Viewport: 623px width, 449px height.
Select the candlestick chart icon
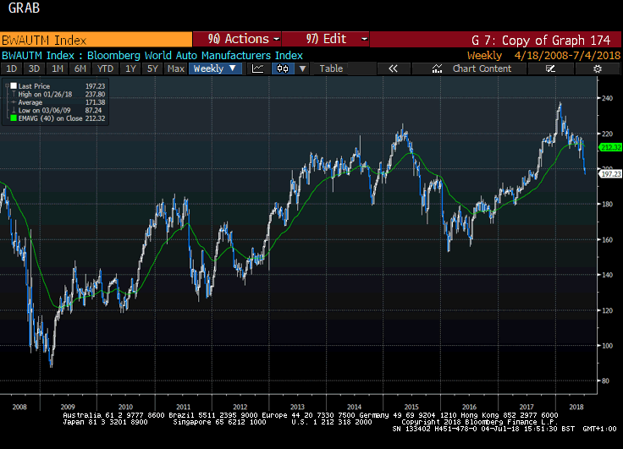tap(281, 68)
